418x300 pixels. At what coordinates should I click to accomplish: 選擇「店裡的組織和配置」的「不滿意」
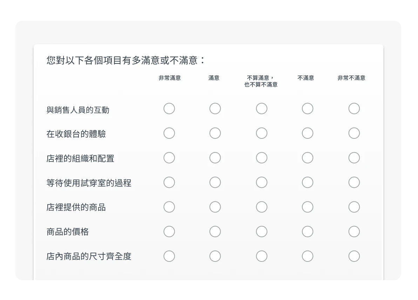(x=308, y=158)
